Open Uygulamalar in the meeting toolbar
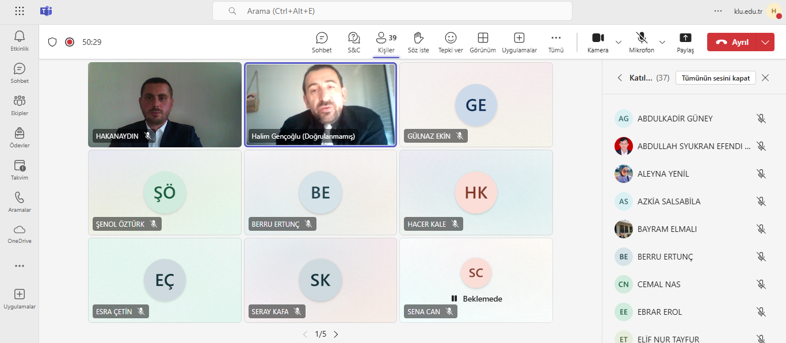The width and height of the screenshot is (786, 343). pos(519,43)
